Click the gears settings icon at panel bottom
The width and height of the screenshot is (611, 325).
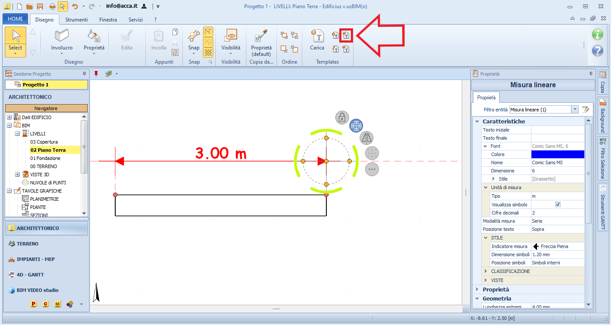(x=70, y=304)
